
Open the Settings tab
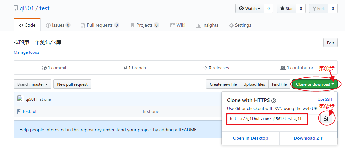click(240, 25)
